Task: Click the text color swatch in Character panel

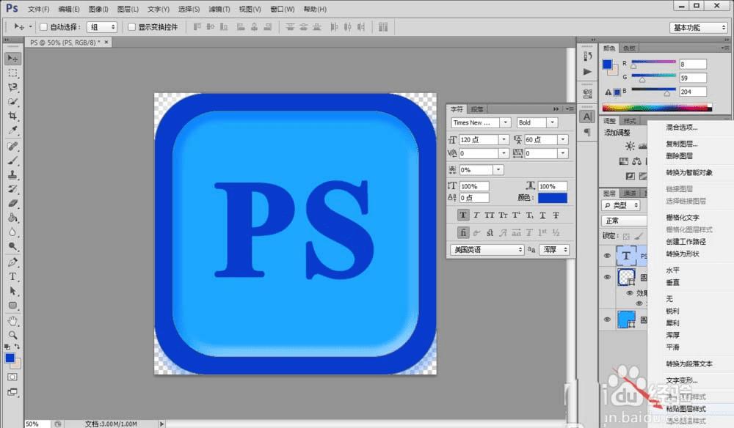Action: 553,198
